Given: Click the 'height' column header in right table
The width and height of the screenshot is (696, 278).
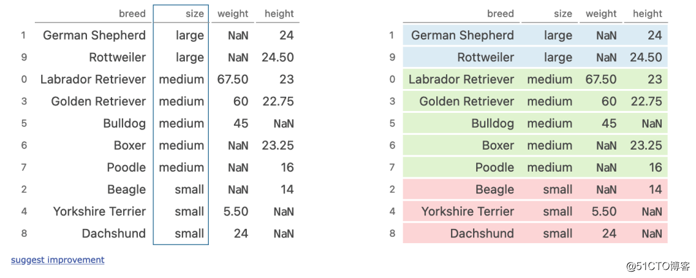Looking at the screenshot, I should tap(647, 14).
